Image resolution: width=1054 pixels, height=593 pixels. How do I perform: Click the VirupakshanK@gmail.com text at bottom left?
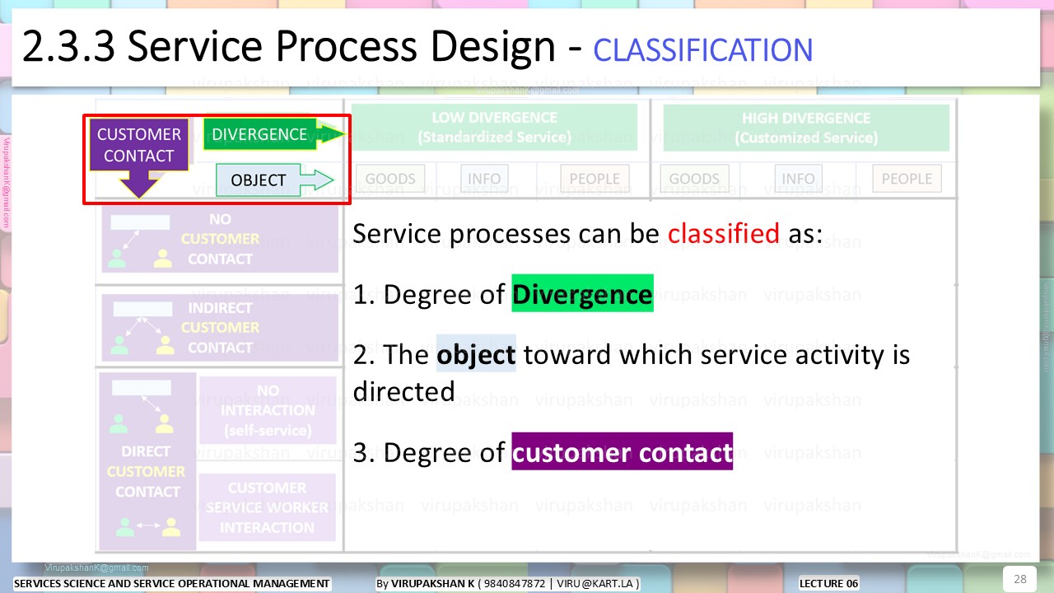97,567
